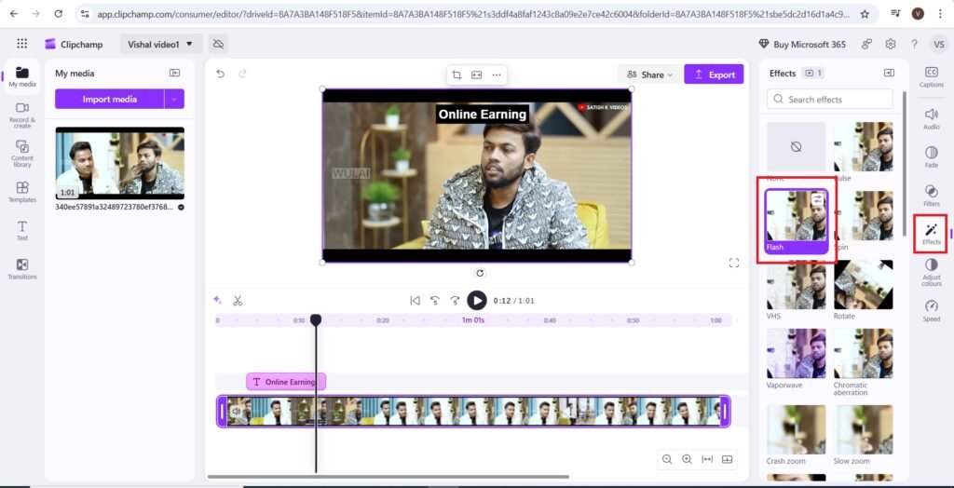
Task: Apply the Vaporwave effect
Action: point(797,354)
